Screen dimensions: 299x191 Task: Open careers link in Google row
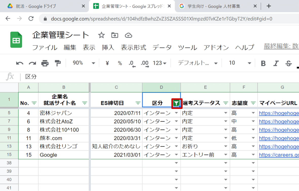pos(279,155)
